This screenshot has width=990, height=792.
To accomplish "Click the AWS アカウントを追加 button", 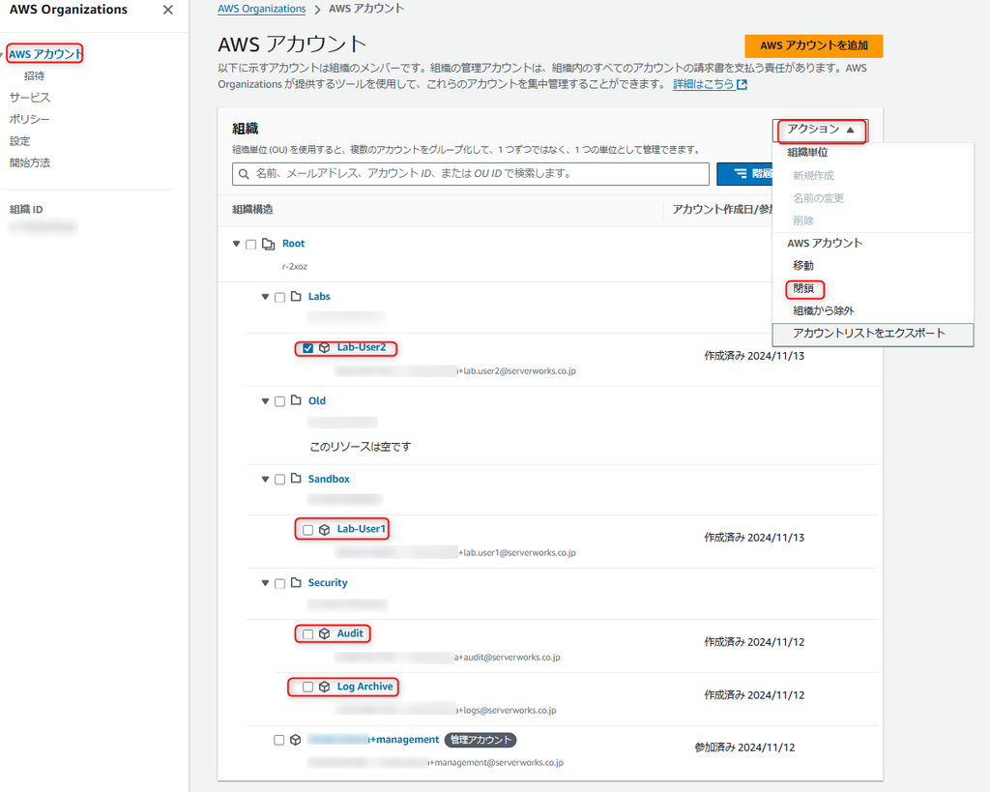I will pyautogui.click(x=814, y=45).
